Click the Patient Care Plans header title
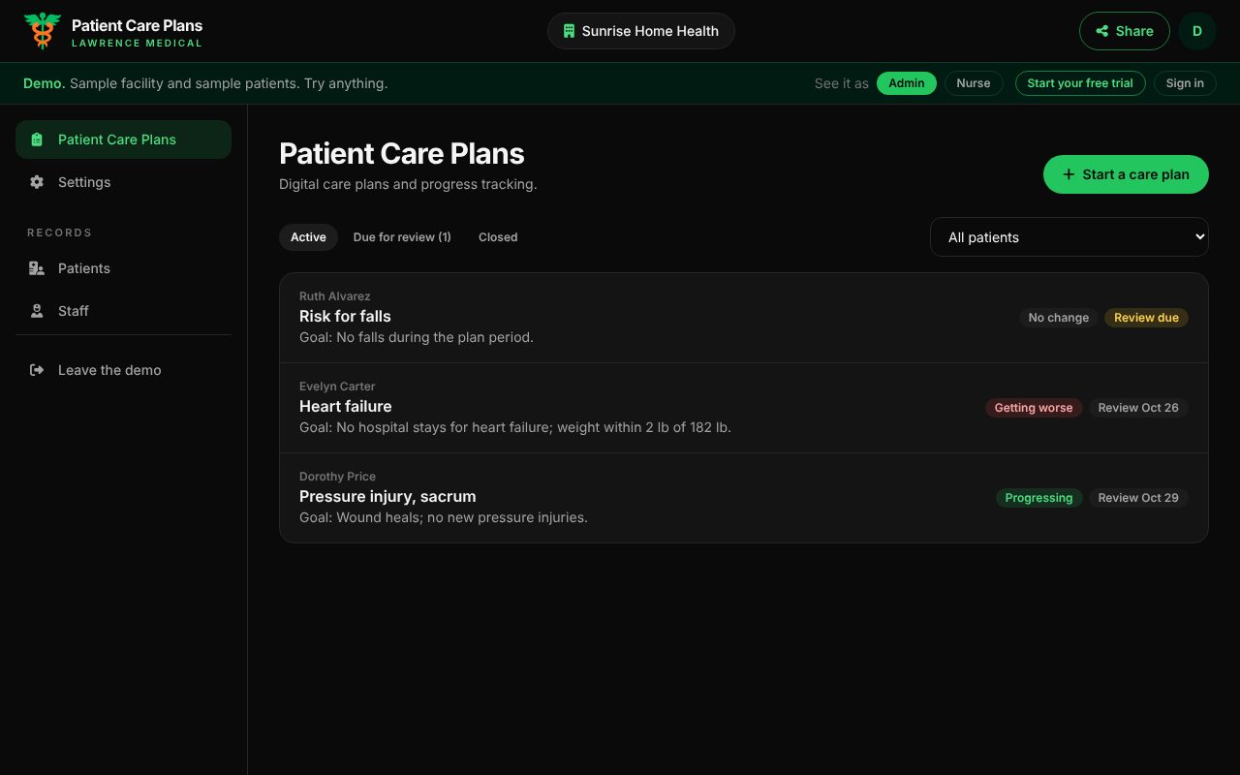The height and width of the screenshot is (775, 1240). coord(402,154)
